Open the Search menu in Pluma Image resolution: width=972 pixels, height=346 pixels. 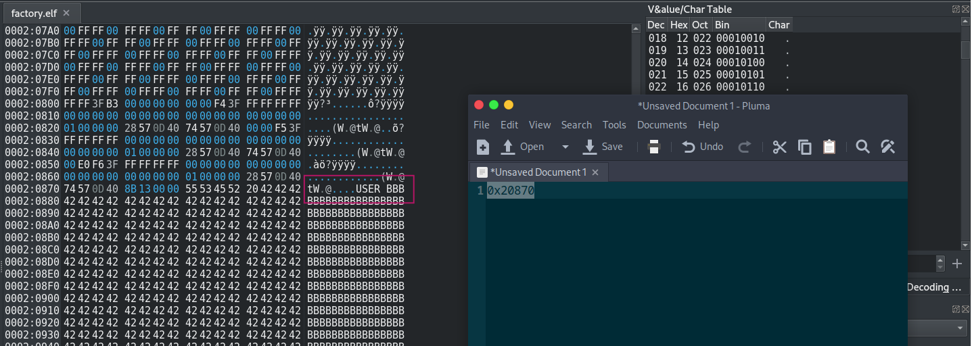[x=576, y=125]
